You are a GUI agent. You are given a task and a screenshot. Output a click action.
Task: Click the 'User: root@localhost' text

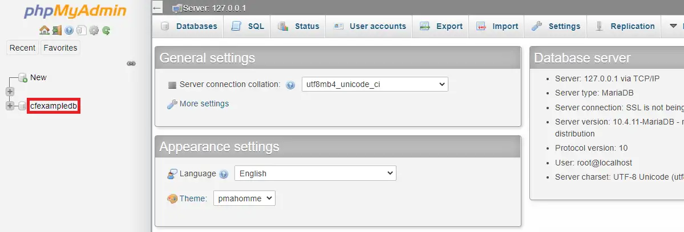click(593, 163)
